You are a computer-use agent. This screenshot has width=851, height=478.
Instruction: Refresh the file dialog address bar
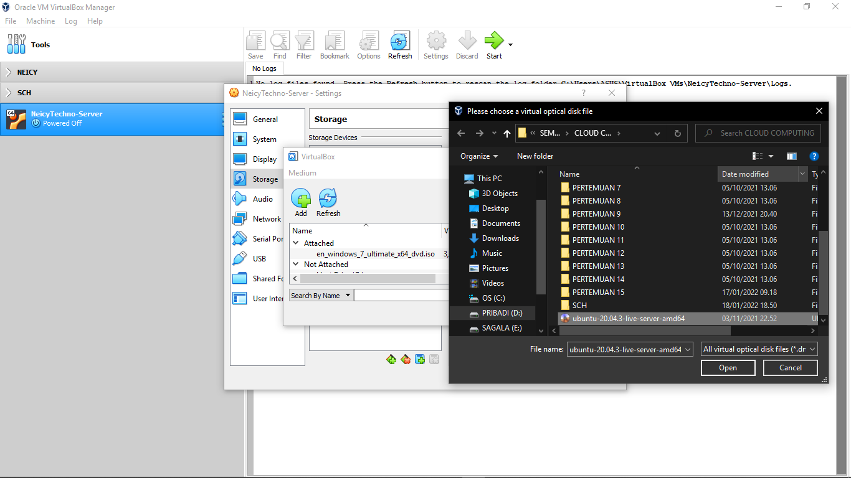(678, 133)
